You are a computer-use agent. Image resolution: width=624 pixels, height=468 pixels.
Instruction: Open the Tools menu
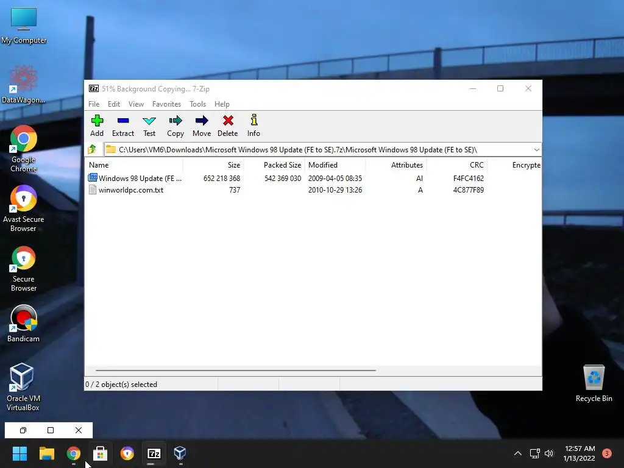198,104
